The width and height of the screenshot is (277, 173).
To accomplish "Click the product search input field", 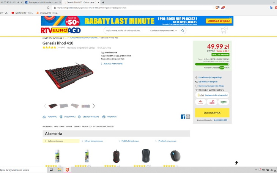I will (x=126, y=31).
